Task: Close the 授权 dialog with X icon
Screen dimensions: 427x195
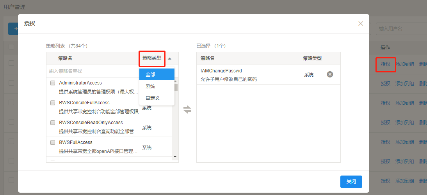Action: tap(361, 24)
